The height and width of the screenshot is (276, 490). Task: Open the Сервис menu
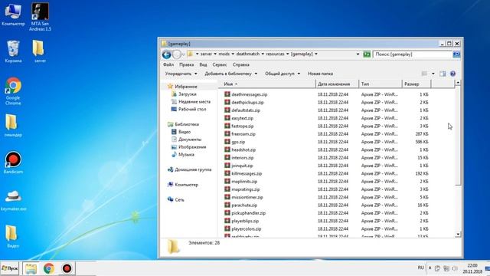220,64
